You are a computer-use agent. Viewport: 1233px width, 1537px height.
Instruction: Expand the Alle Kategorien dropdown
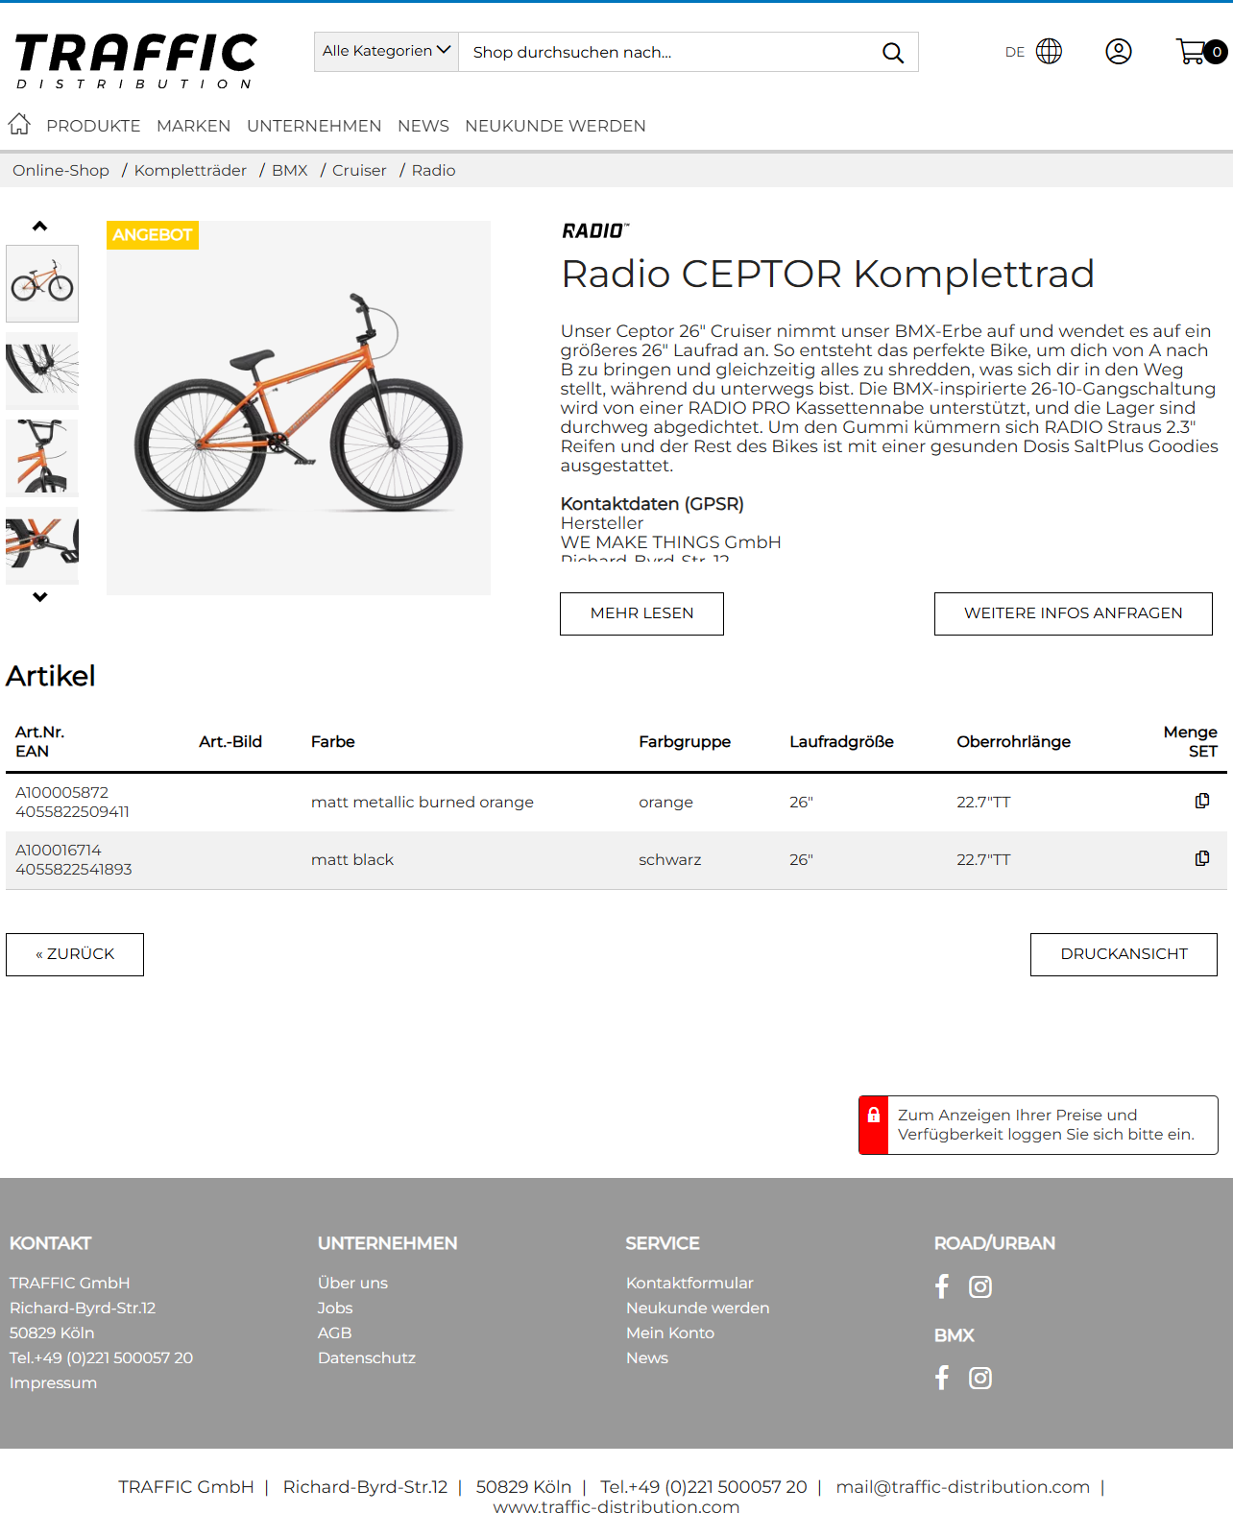pos(386,52)
